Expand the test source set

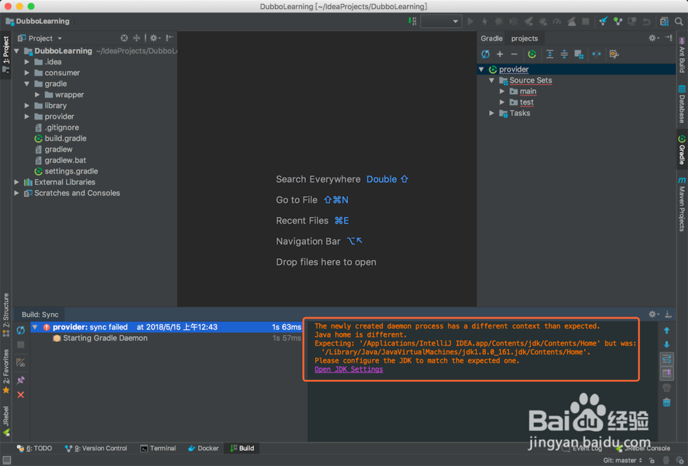coord(502,103)
